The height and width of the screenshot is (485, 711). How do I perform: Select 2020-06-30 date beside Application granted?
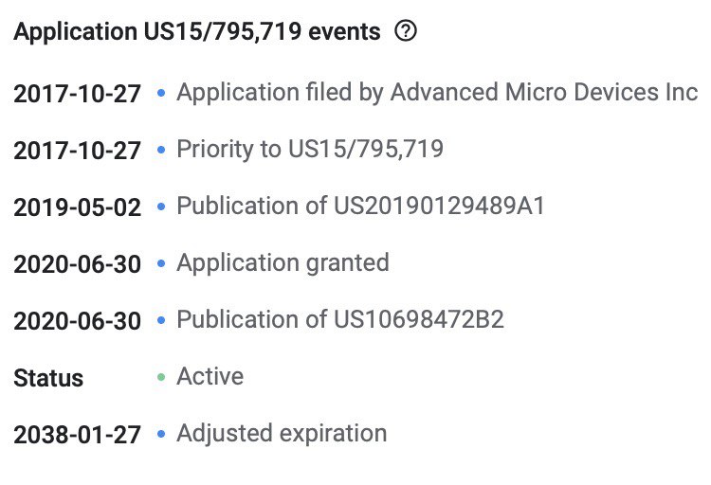(77, 264)
